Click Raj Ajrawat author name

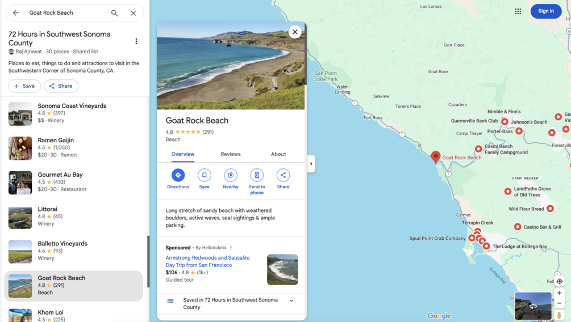(28, 52)
